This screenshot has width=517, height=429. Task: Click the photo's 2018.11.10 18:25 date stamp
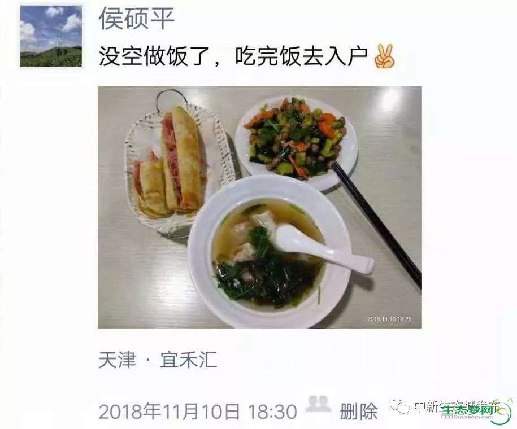coord(389,319)
